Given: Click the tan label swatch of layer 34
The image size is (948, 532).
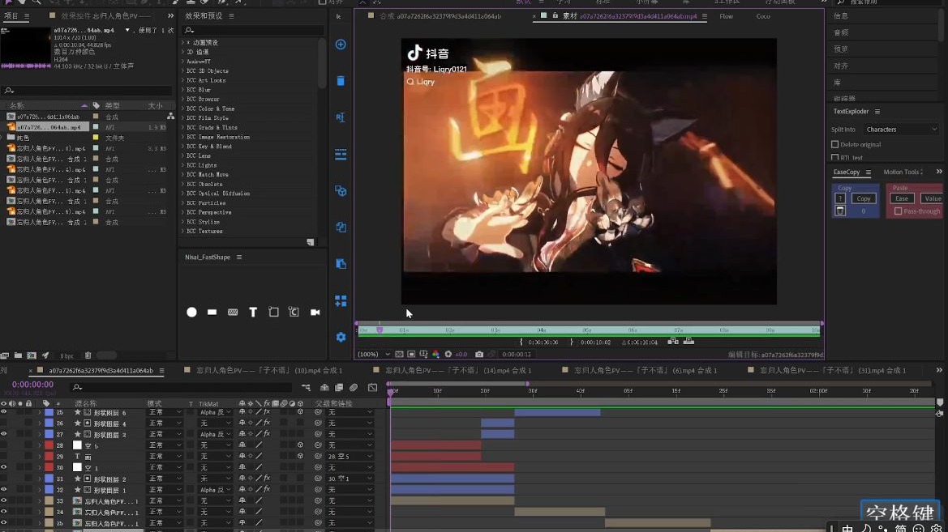Looking at the screenshot, I should [x=49, y=512].
